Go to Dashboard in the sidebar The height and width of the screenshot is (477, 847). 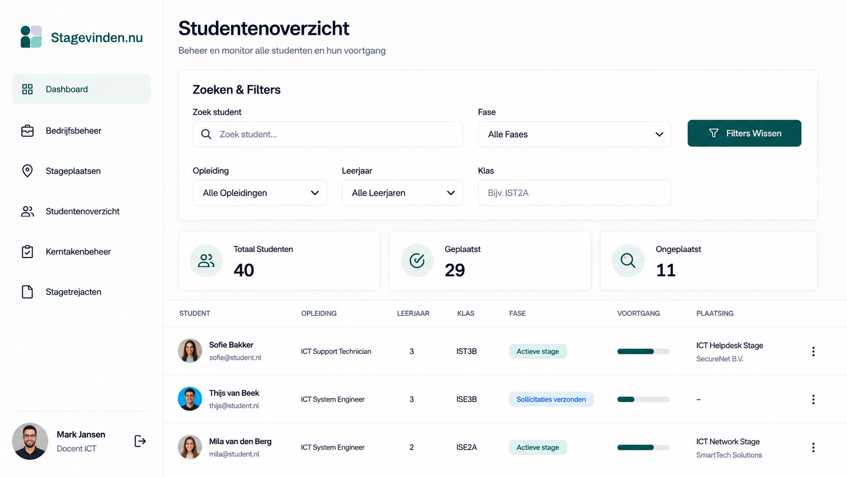pos(82,89)
